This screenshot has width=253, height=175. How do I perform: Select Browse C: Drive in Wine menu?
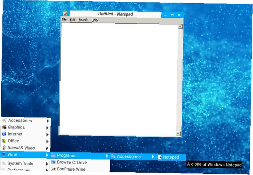point(80,162)
